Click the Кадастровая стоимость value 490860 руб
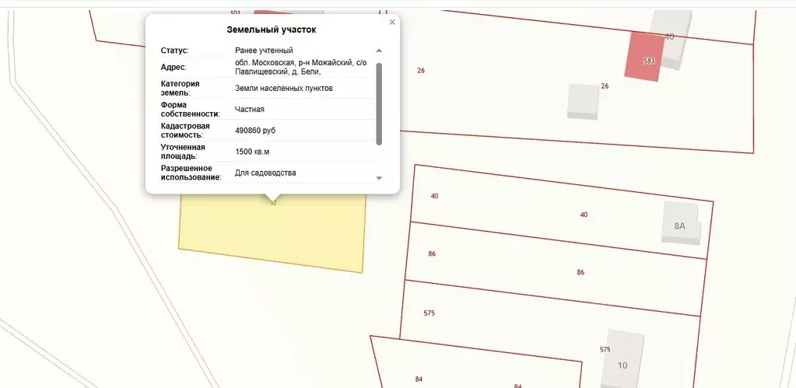The width and height of the screenshot is (796, 388). 255,130
